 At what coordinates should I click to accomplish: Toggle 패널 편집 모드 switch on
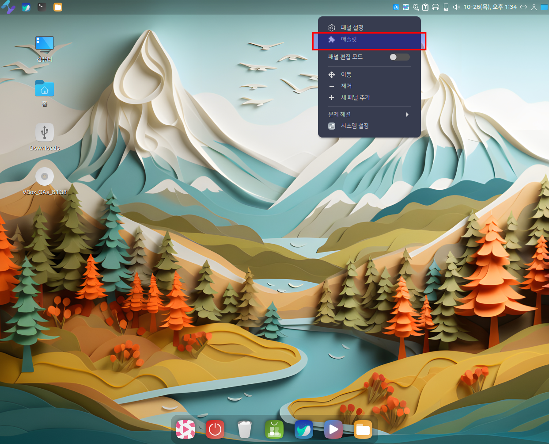399,57
